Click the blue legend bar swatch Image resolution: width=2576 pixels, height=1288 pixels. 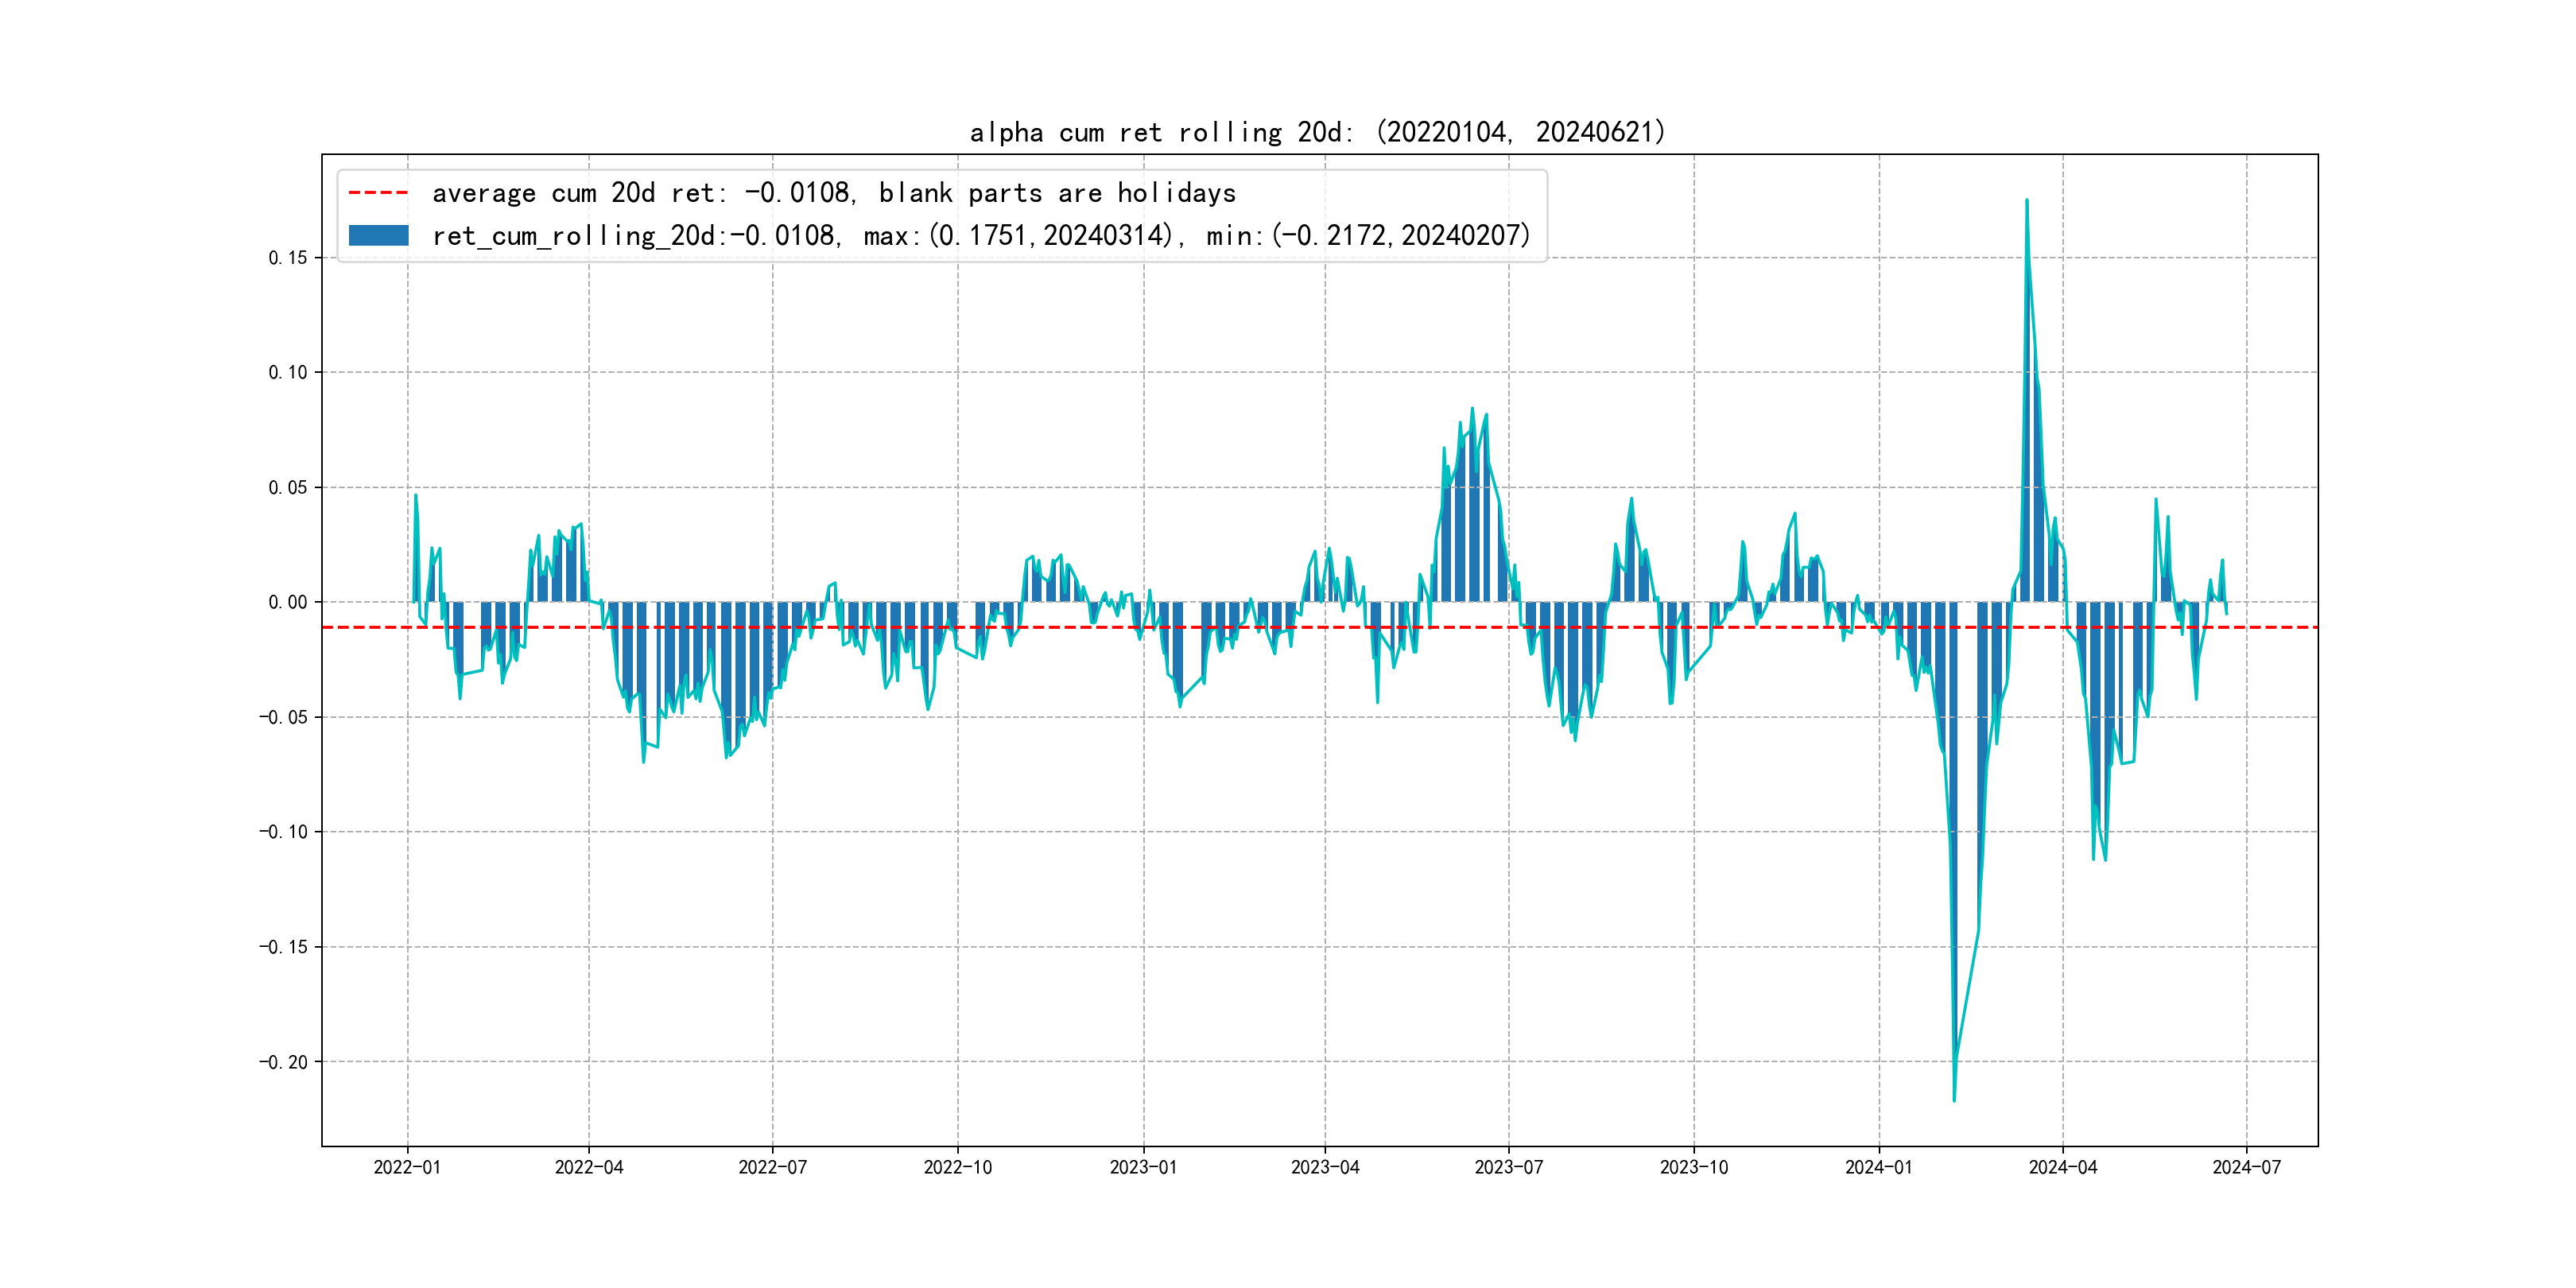pos(378,236)
